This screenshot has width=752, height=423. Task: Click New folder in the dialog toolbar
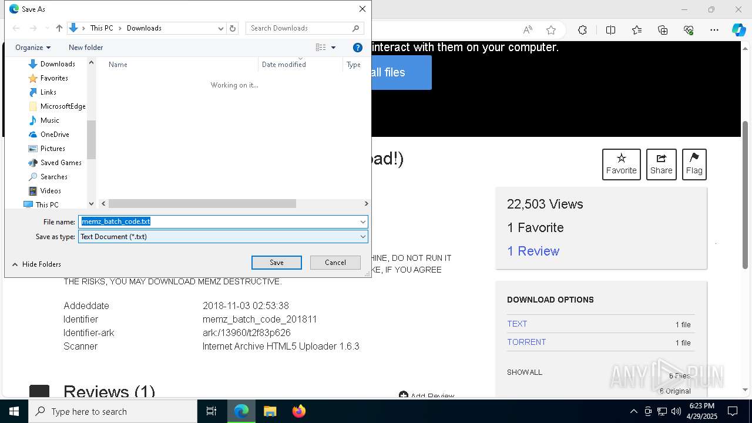tap(86, 48)
